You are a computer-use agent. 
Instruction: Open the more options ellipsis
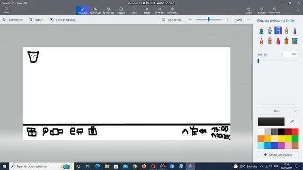[248, 20]
